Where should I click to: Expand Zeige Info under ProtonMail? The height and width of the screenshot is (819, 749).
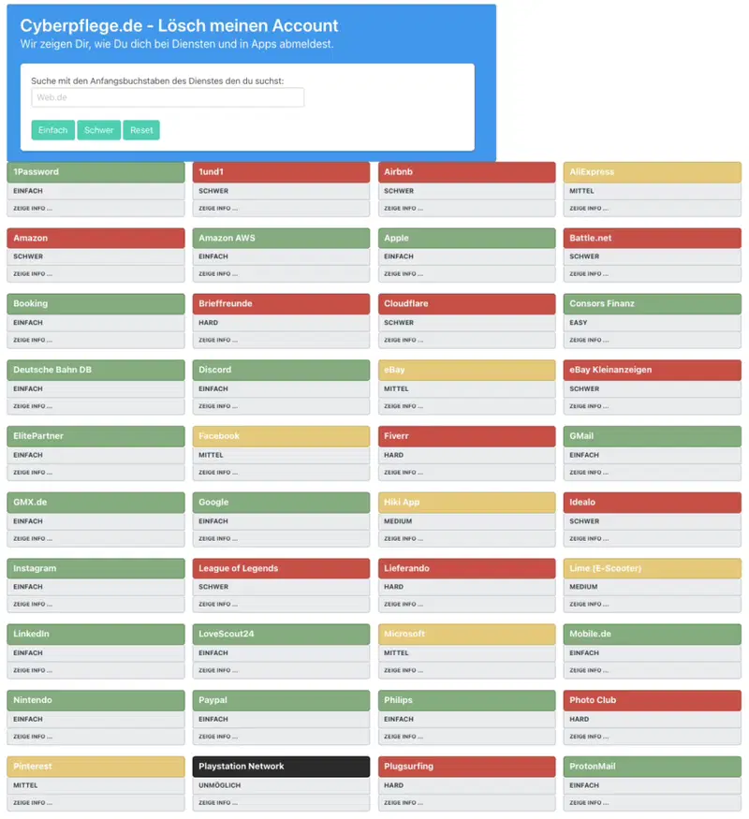[652, 803]
